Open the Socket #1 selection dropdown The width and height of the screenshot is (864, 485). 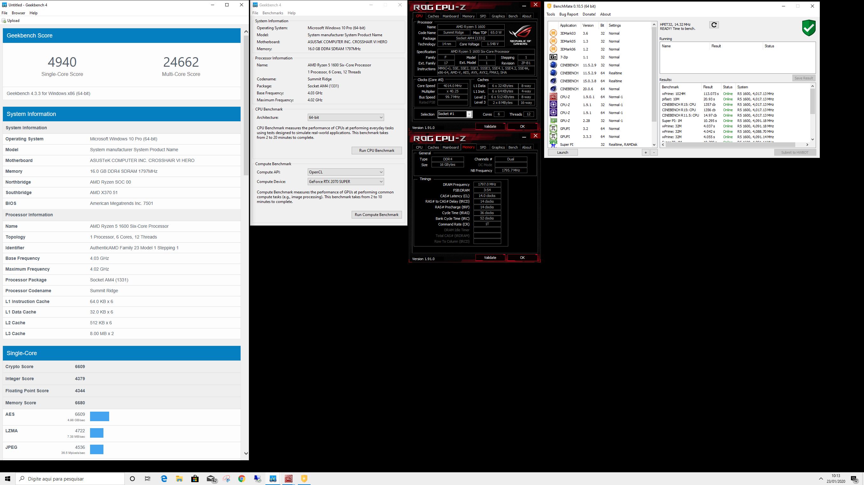(x=455, y=114)
